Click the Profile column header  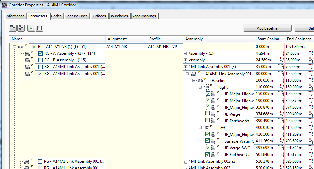[x=165, y=39]
